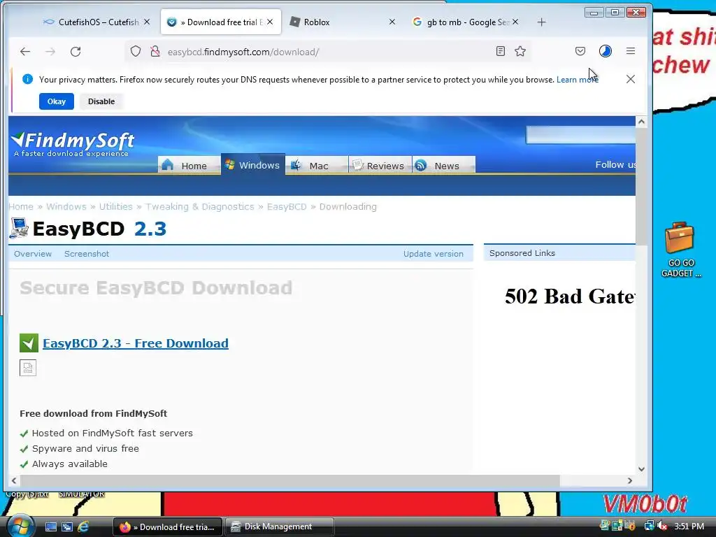
Task: Open the Firefox account circle icon
Action: coord(606,51)
